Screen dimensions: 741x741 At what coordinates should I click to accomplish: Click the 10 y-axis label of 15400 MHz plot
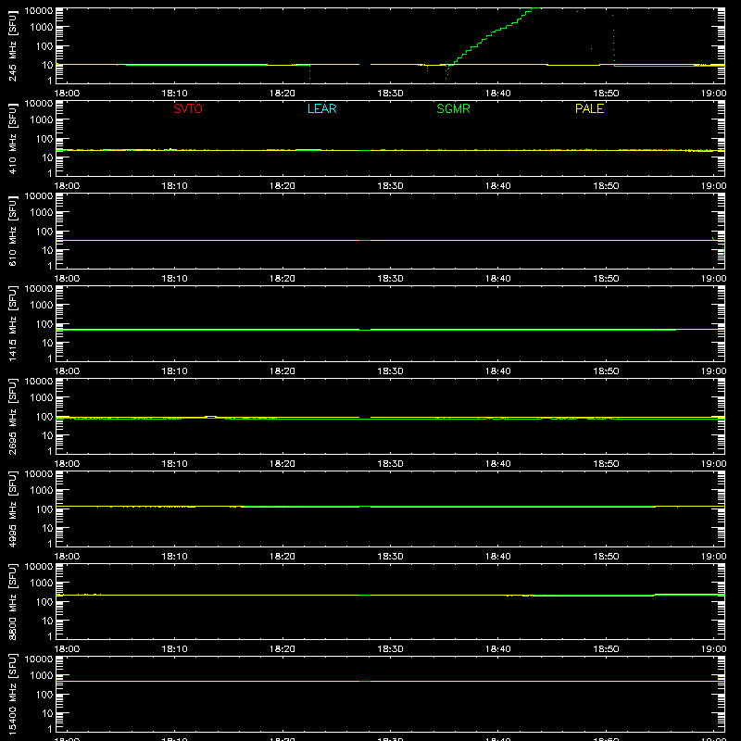[x=47, y=713]
